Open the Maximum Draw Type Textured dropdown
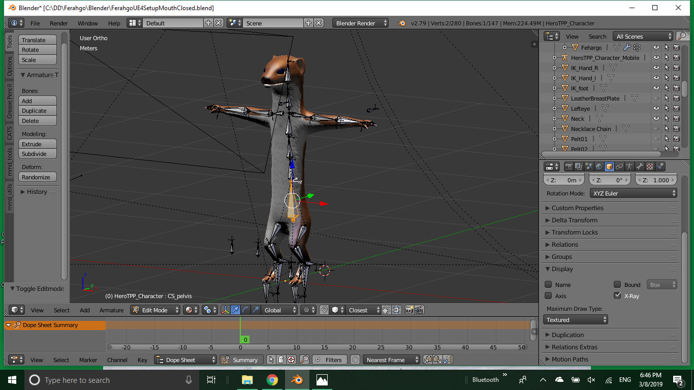This screenshot has height=390, width=694. tap(576, 320)
